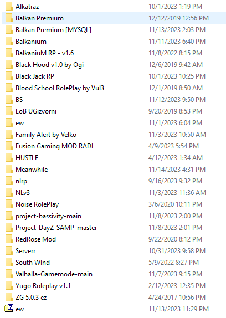The width and height of the screenshot is (226, 318).
Task: Click the Balkan Premium [MYSQL] folder icon
Action: [9, 29]
